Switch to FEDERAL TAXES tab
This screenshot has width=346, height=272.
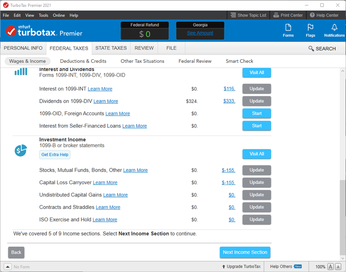69,48
